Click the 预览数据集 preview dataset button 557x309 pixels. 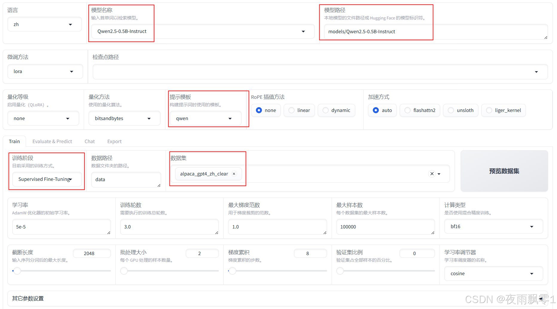tap(504, 171)
